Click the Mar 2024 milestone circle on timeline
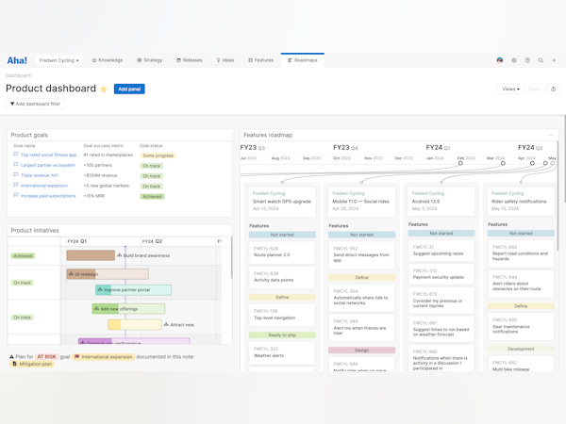The height and width of the screenshot is (424, 566). coord(503,163)
